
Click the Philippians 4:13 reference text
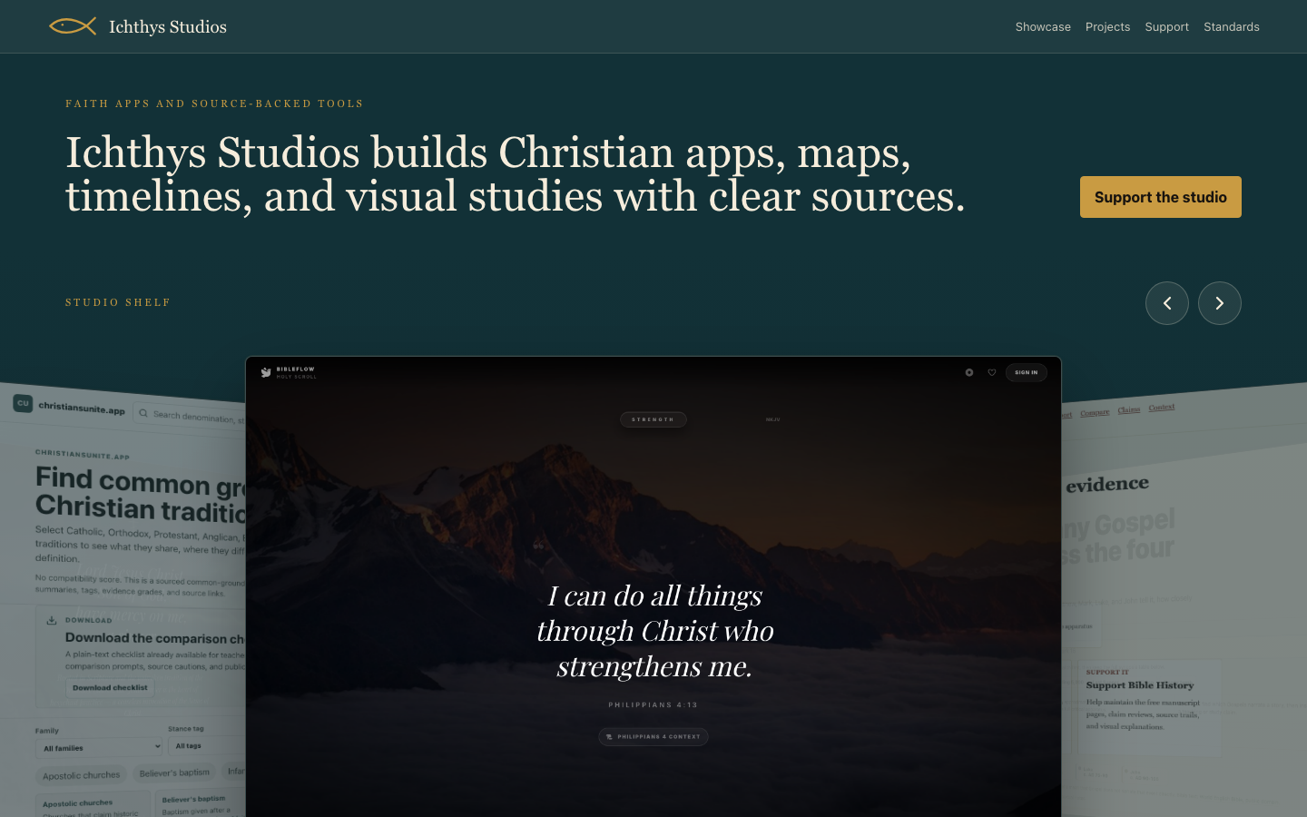(653, 704)
